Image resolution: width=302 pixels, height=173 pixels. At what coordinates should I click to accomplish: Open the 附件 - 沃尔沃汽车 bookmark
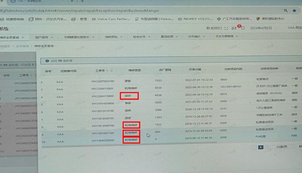pyautogui.click(x=48, y=19)
